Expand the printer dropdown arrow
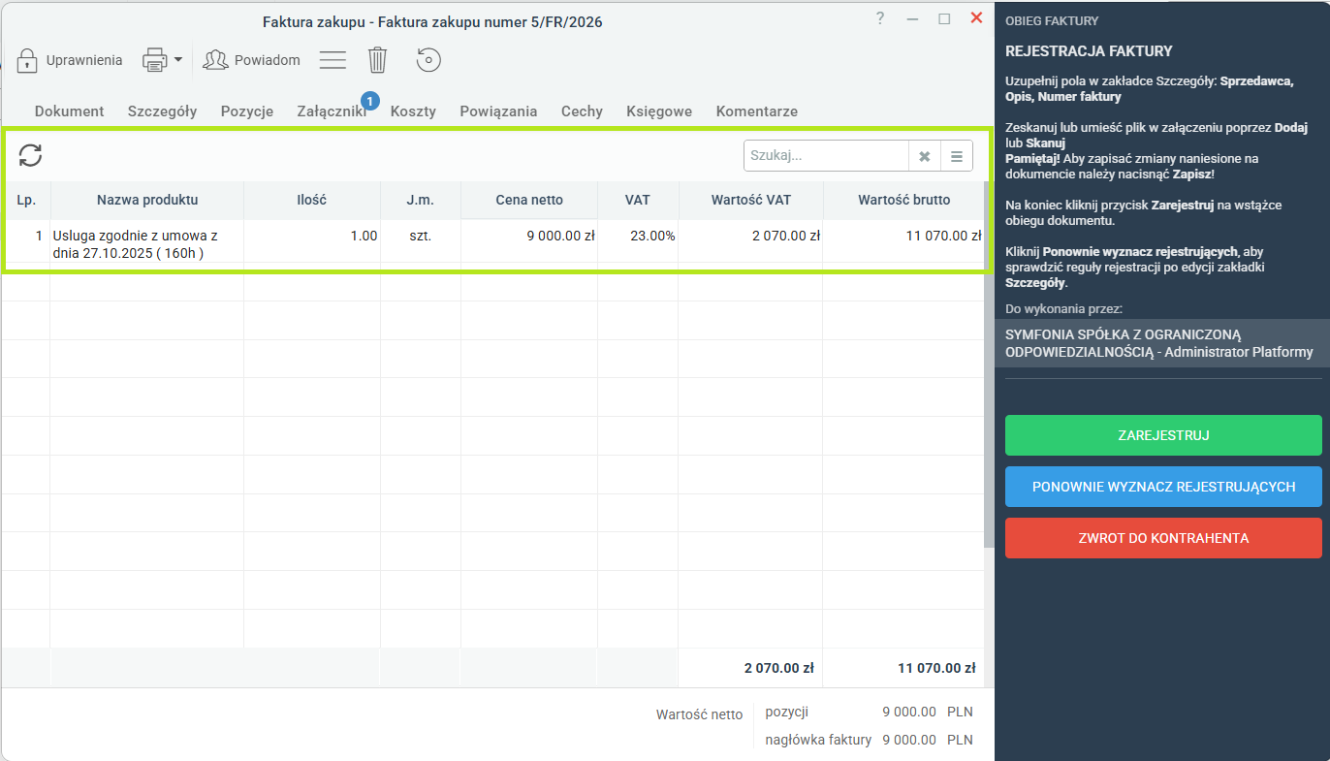Image resolution: width=1330 pixels, height=761 pixels. (178, 60)
